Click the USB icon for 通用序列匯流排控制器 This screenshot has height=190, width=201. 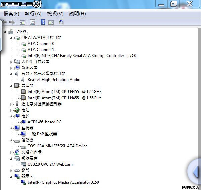17,104
